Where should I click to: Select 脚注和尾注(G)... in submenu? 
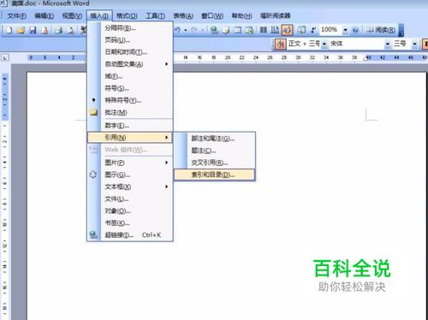tap(215, 139)
